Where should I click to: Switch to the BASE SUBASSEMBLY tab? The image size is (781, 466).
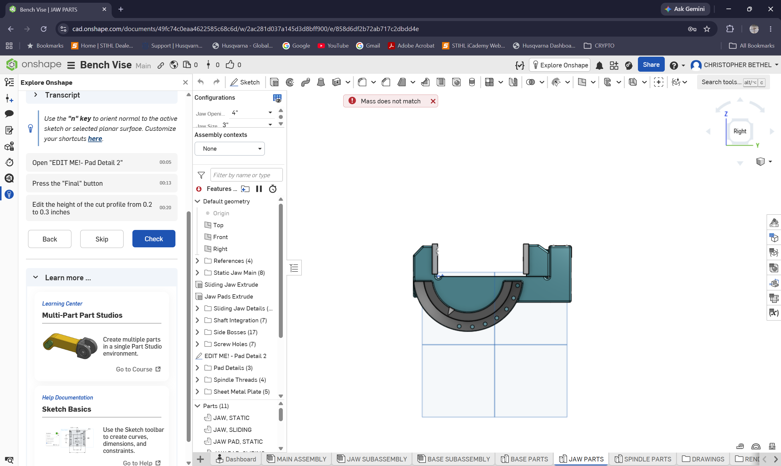(x=453, y=459)
